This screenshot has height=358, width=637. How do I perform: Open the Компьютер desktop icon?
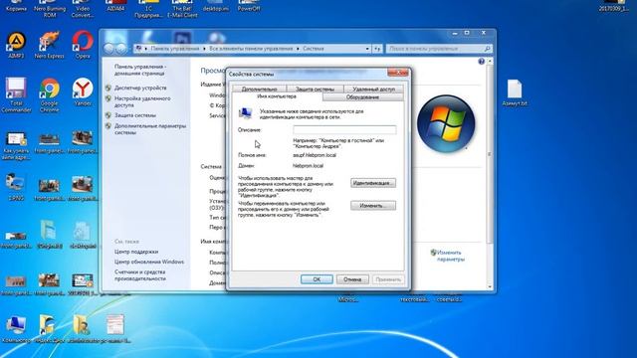(16, 327)
